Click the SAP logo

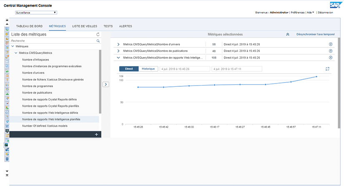click(336, 5)
